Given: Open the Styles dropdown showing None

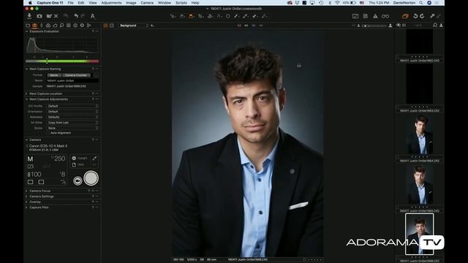Looking at the screenshot, I should (x=72, y=128).
